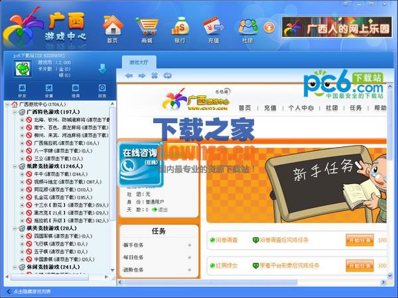
Task: Click the 在线咨询 phone consultation box
Action: 141,165
